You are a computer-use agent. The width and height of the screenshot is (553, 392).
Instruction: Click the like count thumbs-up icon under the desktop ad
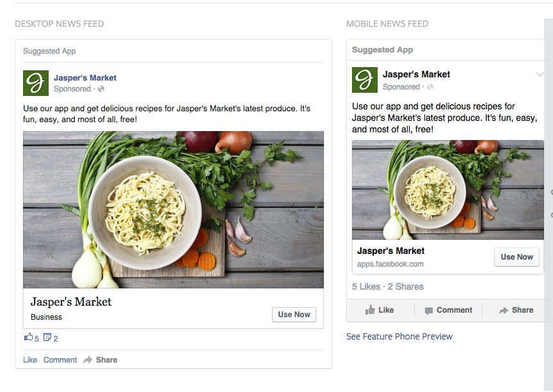(x=27, y=337)
